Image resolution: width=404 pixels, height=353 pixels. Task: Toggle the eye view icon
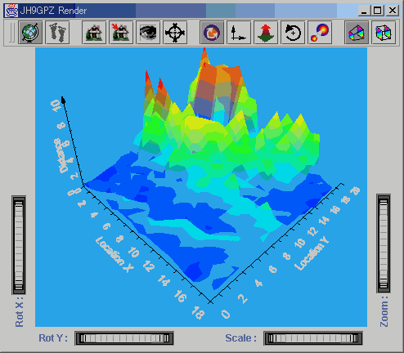(148, 33)
